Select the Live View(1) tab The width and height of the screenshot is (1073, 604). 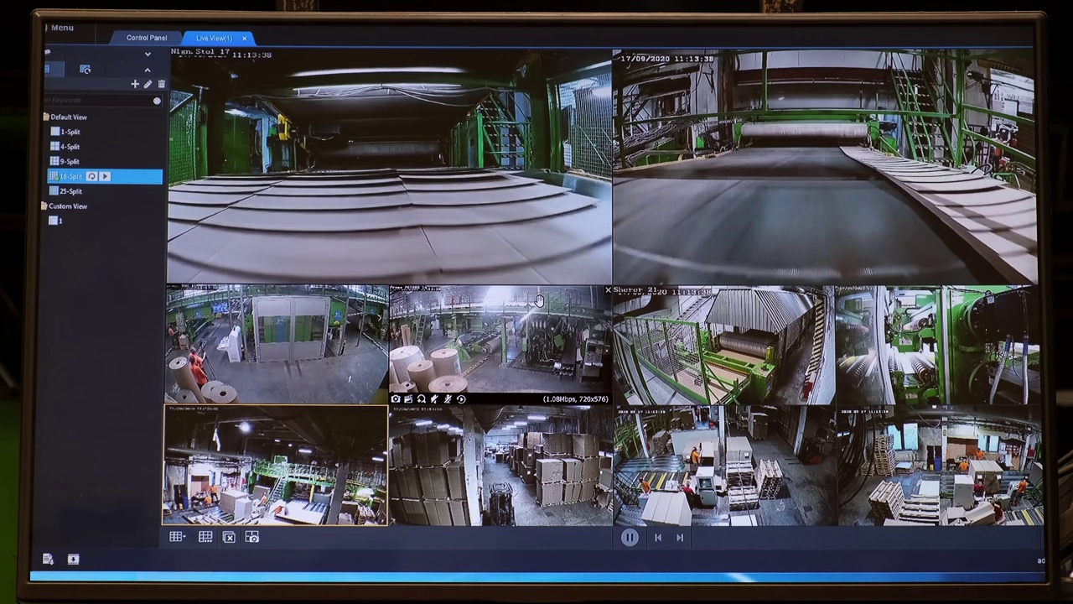[214, 39]
